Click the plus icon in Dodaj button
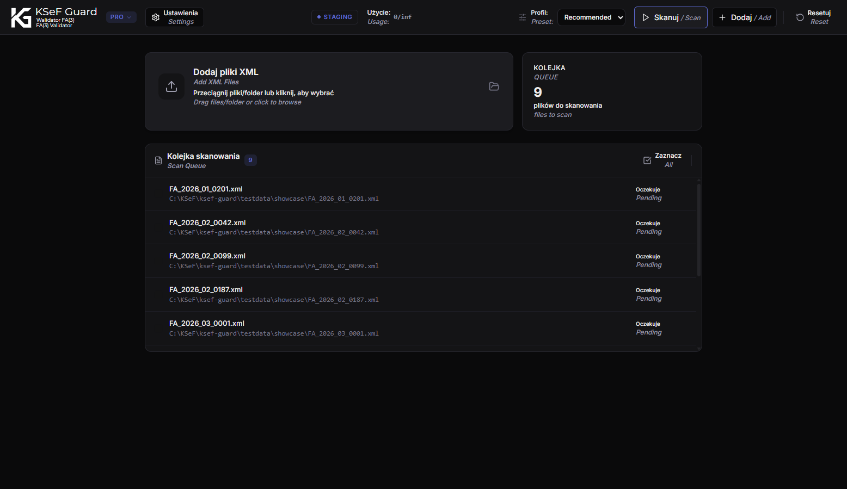This screenshot has height=489, width=847. point(722,17)
